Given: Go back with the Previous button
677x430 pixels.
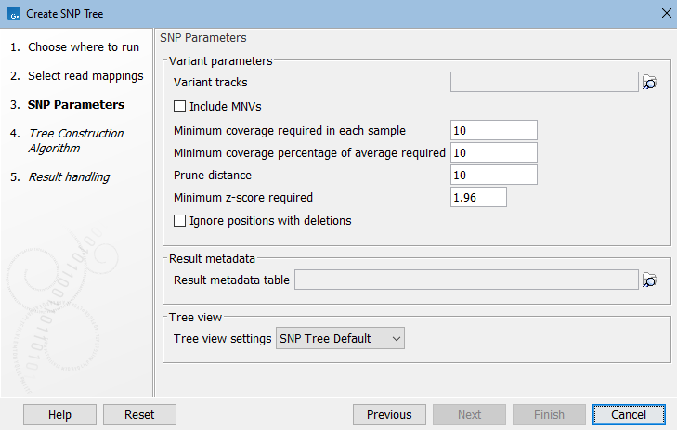Looking at the screenshot, I should [389, 415].
